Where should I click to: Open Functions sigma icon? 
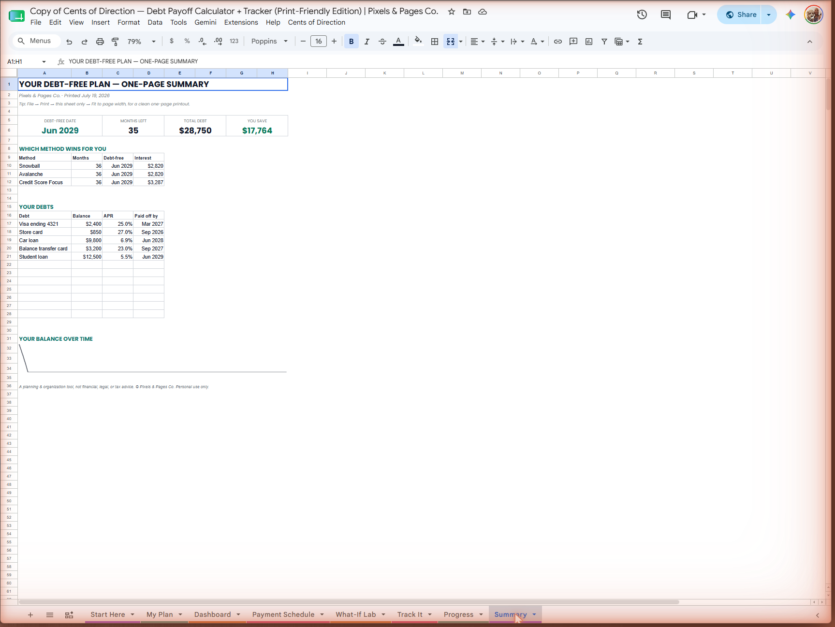point(640,42)
